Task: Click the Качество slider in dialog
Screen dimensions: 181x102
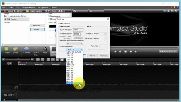Action: (97, 50)
